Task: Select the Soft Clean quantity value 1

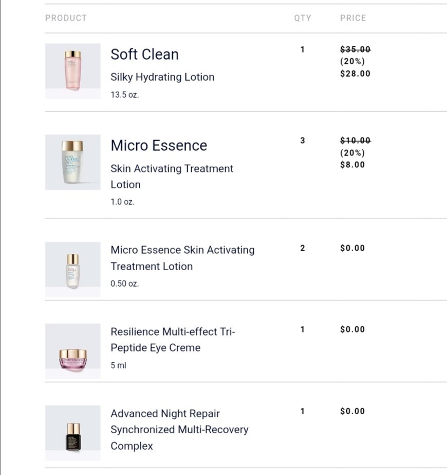Action: [x=303, y=49]
